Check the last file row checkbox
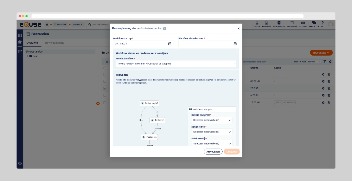Viewport: 352px width, 181px height. (105, 103)
